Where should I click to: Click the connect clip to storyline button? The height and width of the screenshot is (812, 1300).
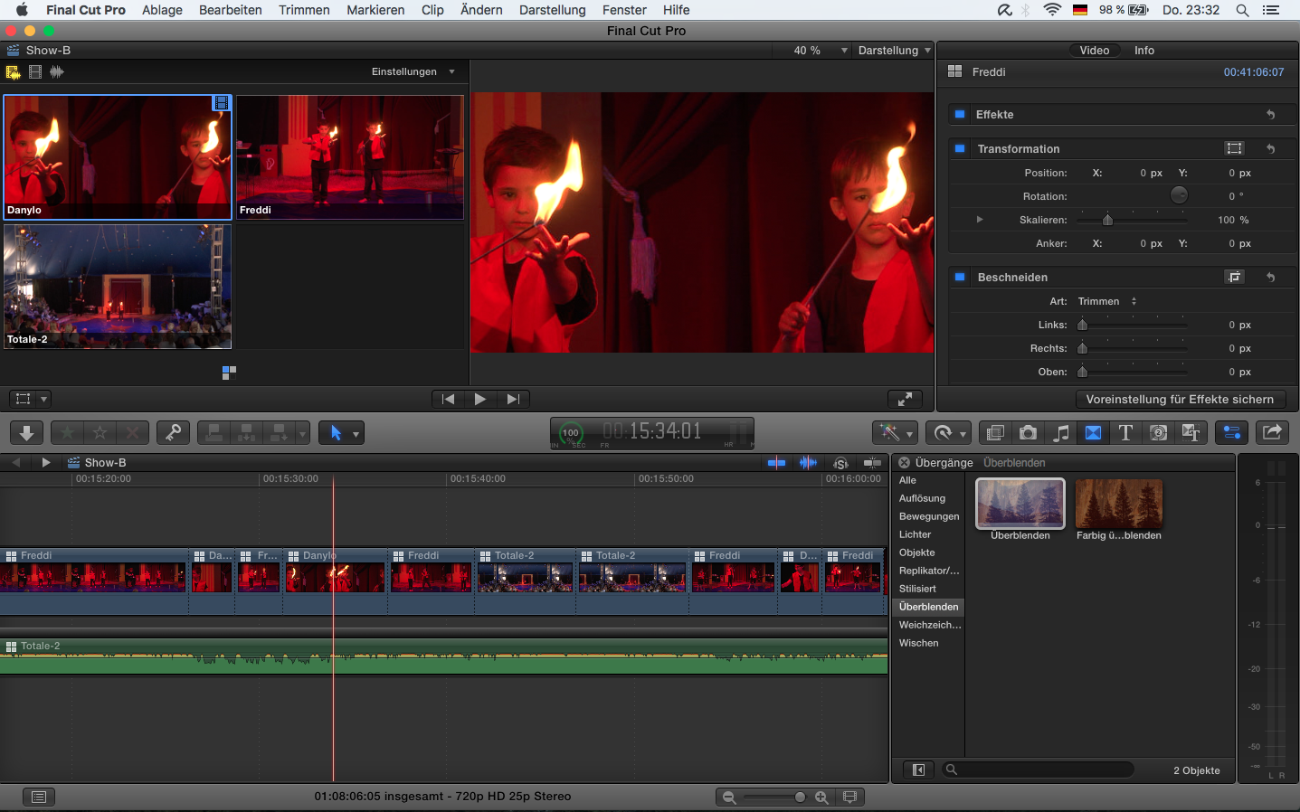pos(214,433)
